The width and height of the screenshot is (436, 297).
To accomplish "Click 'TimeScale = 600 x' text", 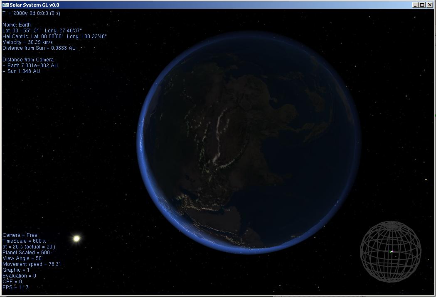I will [24, 241].
